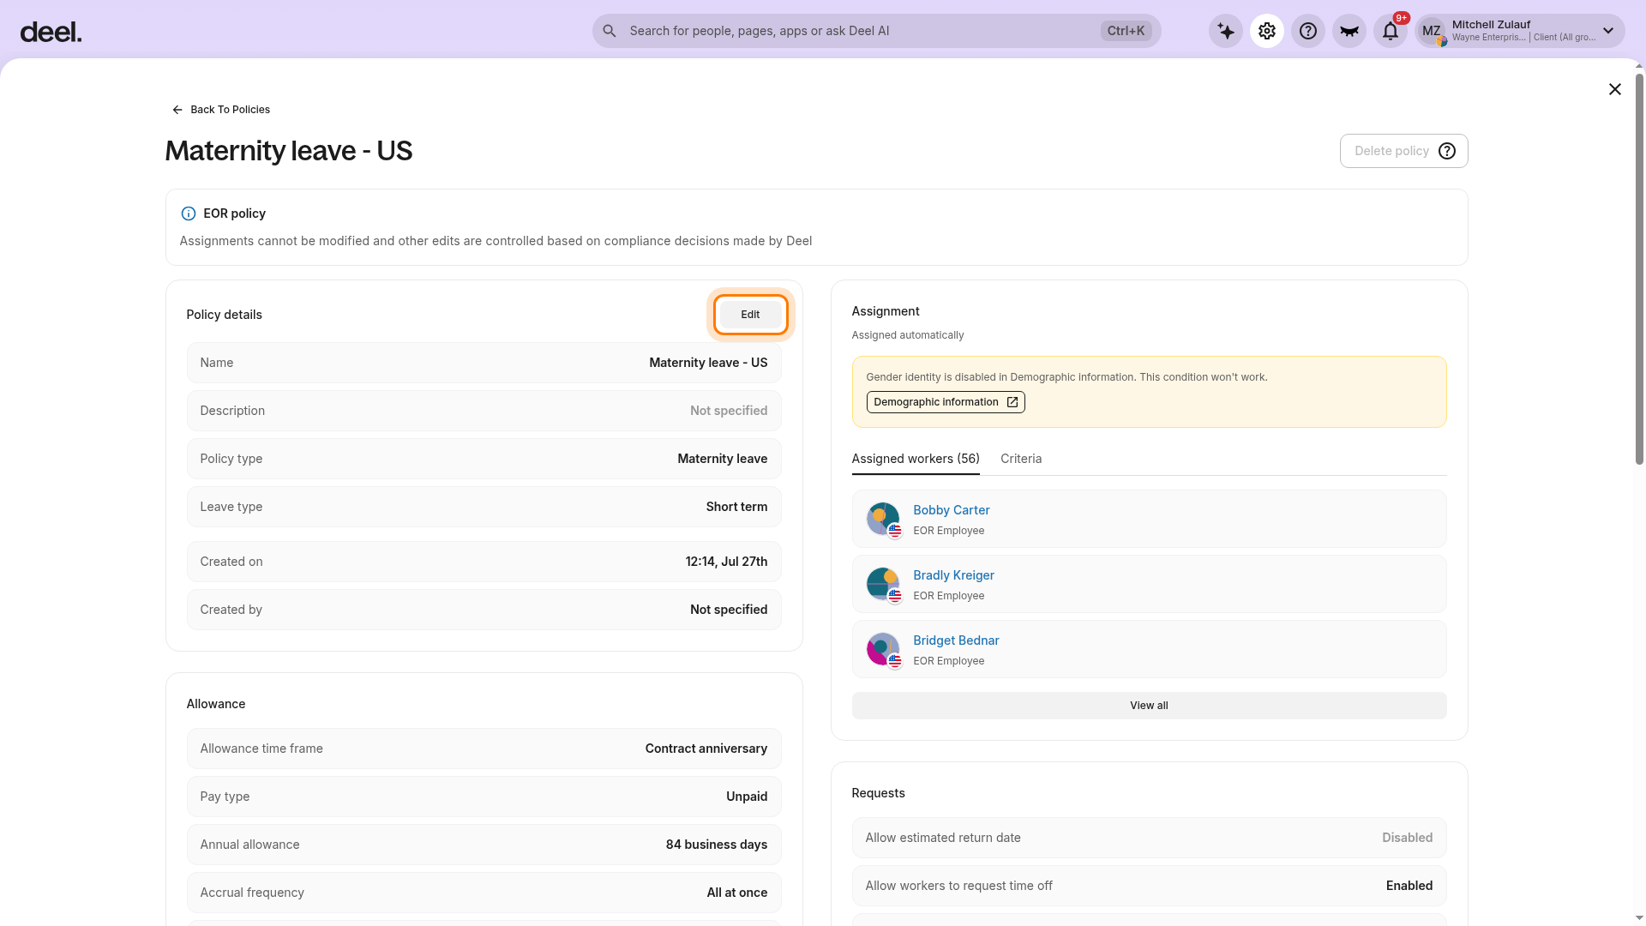The width and height of the screenshot is (1646, 926).
Task: Click the 'Short term' leave type value
Action: click(x=736, y=507)
